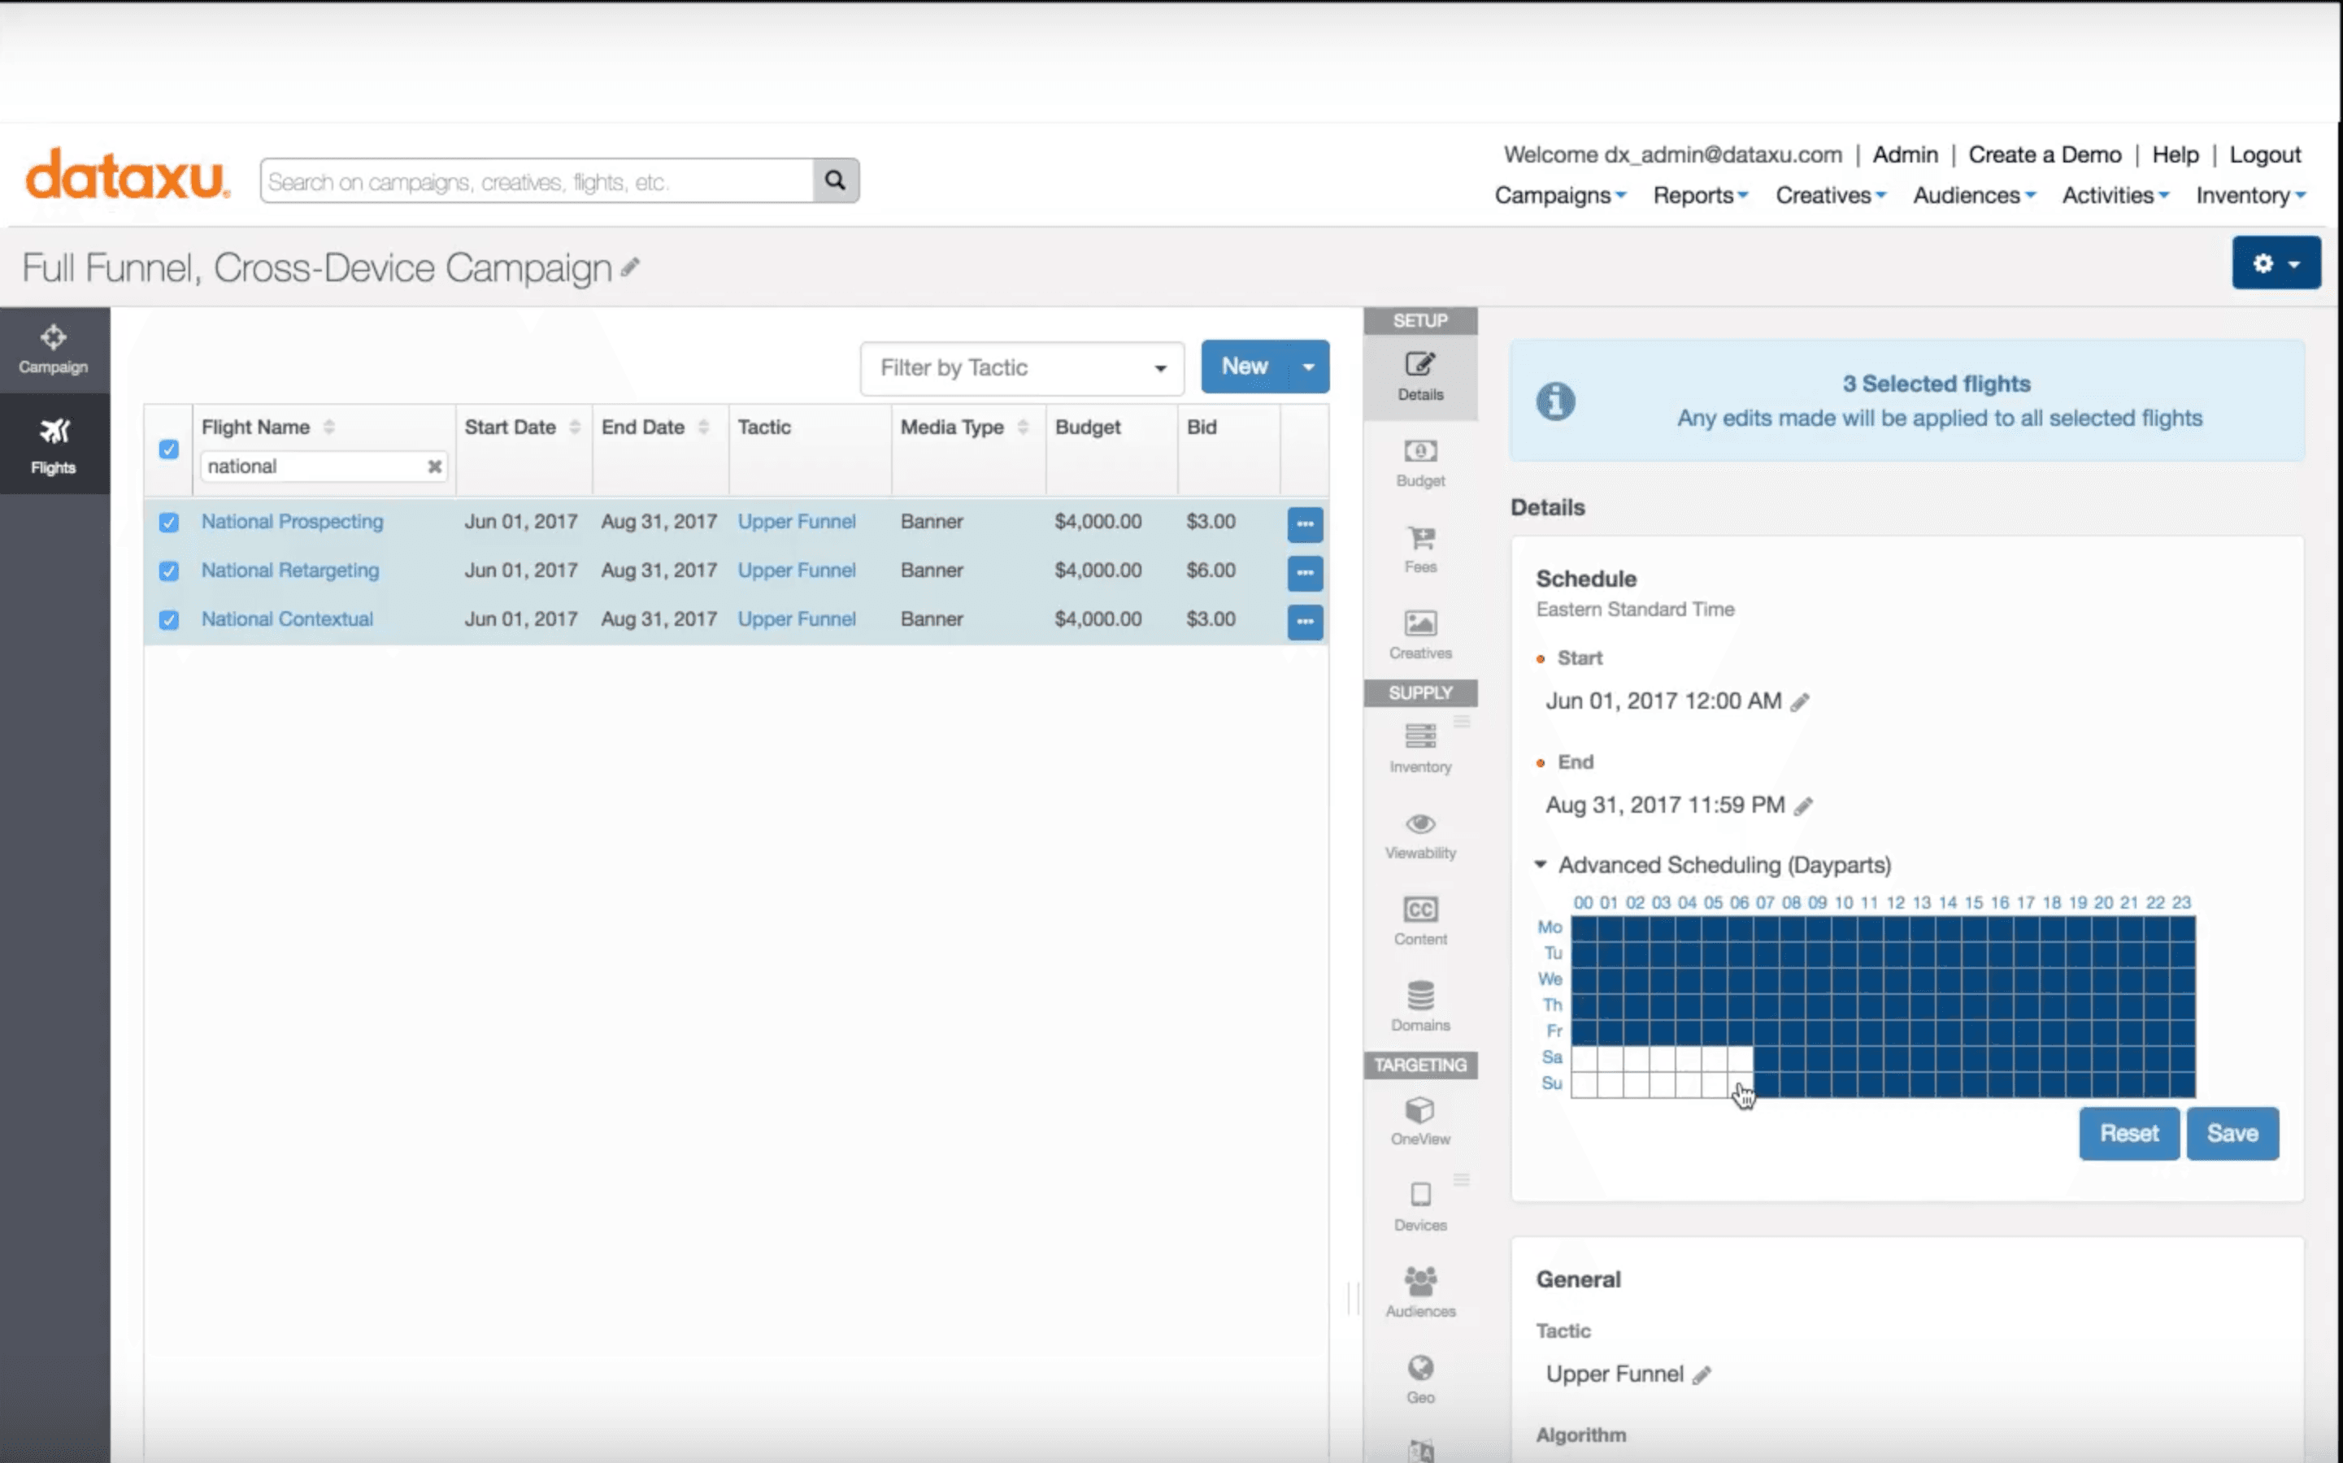Click the Save dayparts button
The width and height of the screenshot is (2343, 1463).
point(2232,1133)
